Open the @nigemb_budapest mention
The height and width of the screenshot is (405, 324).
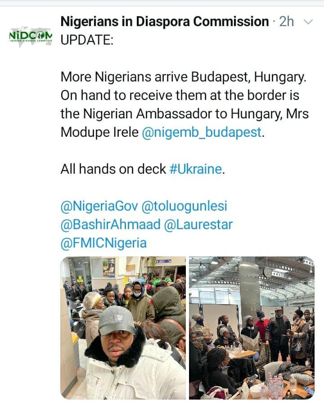(x=202, y=132)
